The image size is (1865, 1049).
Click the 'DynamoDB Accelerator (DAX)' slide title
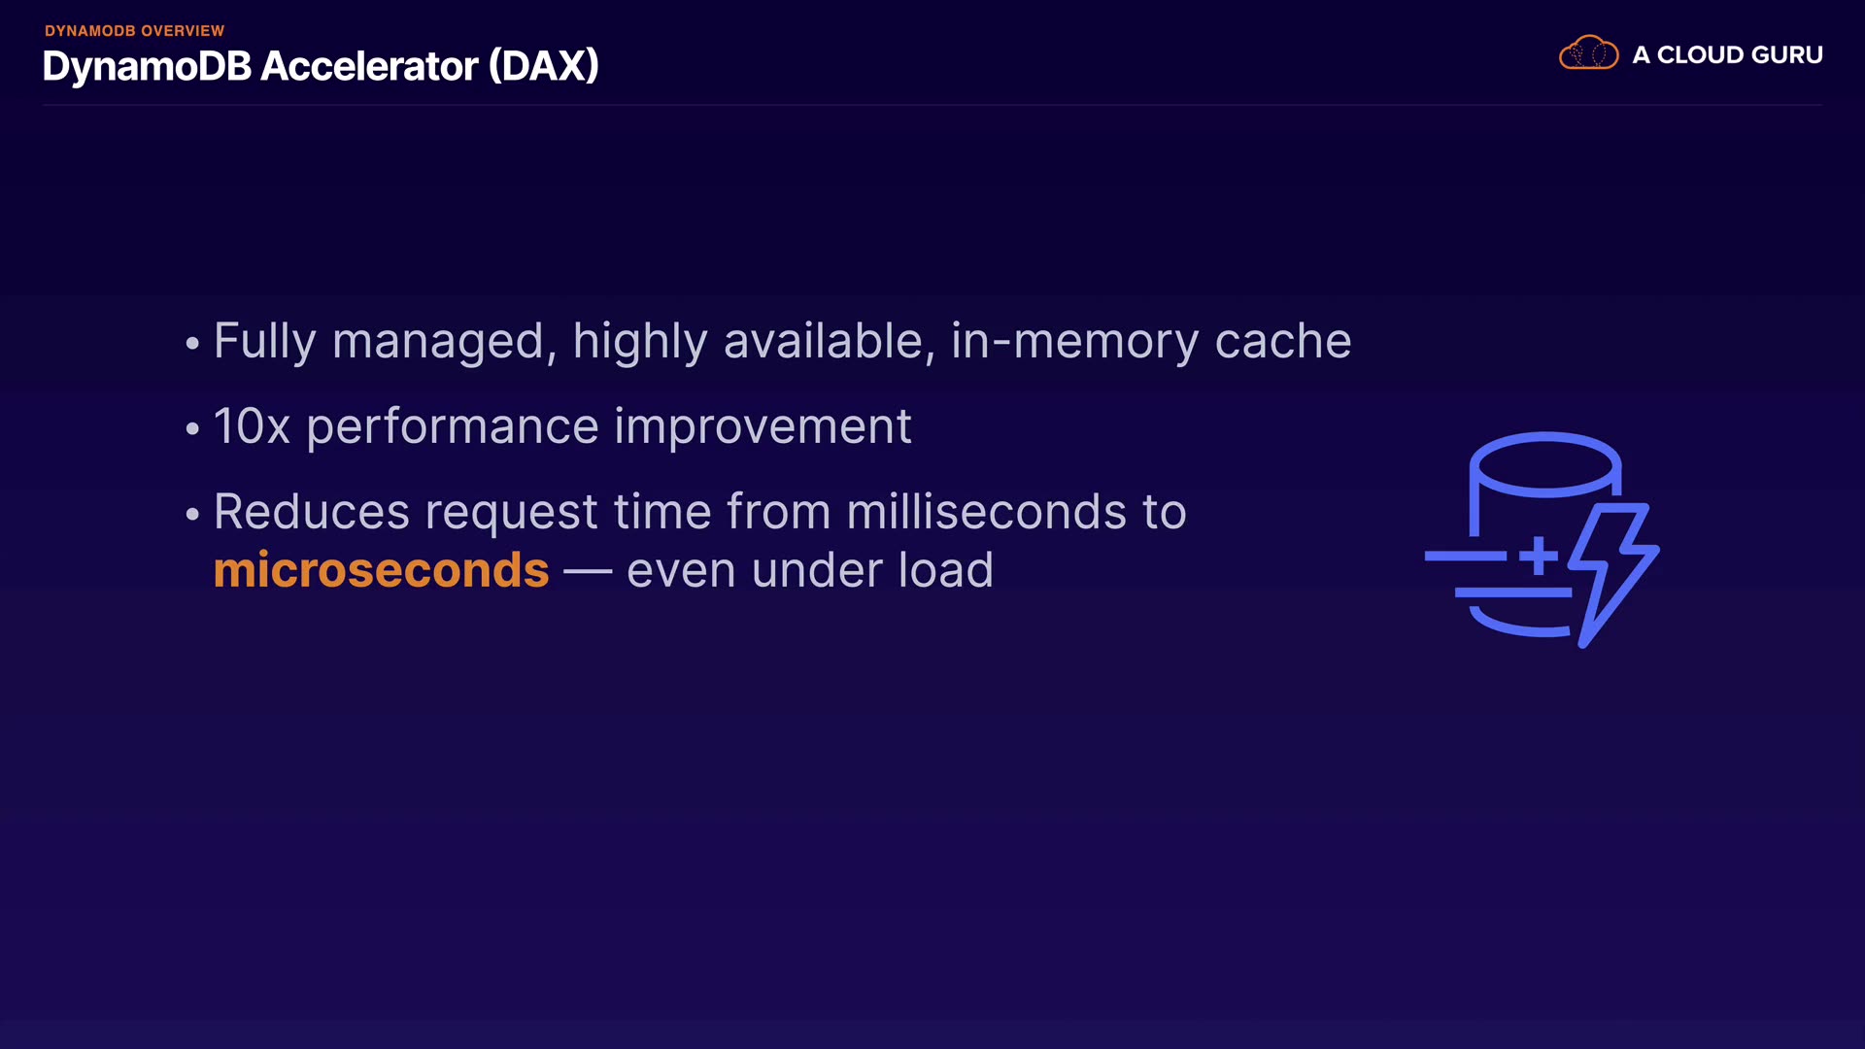click(x=321, y=66)
